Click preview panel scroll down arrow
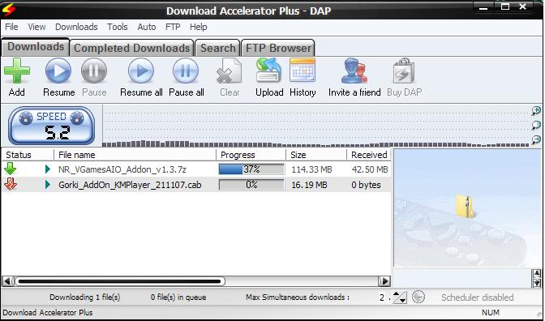This screenshot has height=321, width=545. pyautogui.click(x=537, y=282)
